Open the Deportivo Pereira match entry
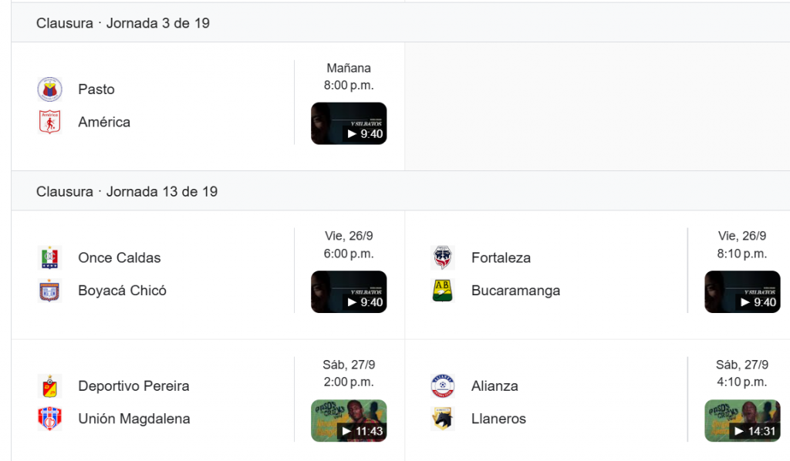The image size is (790, 461). (208, 402)
